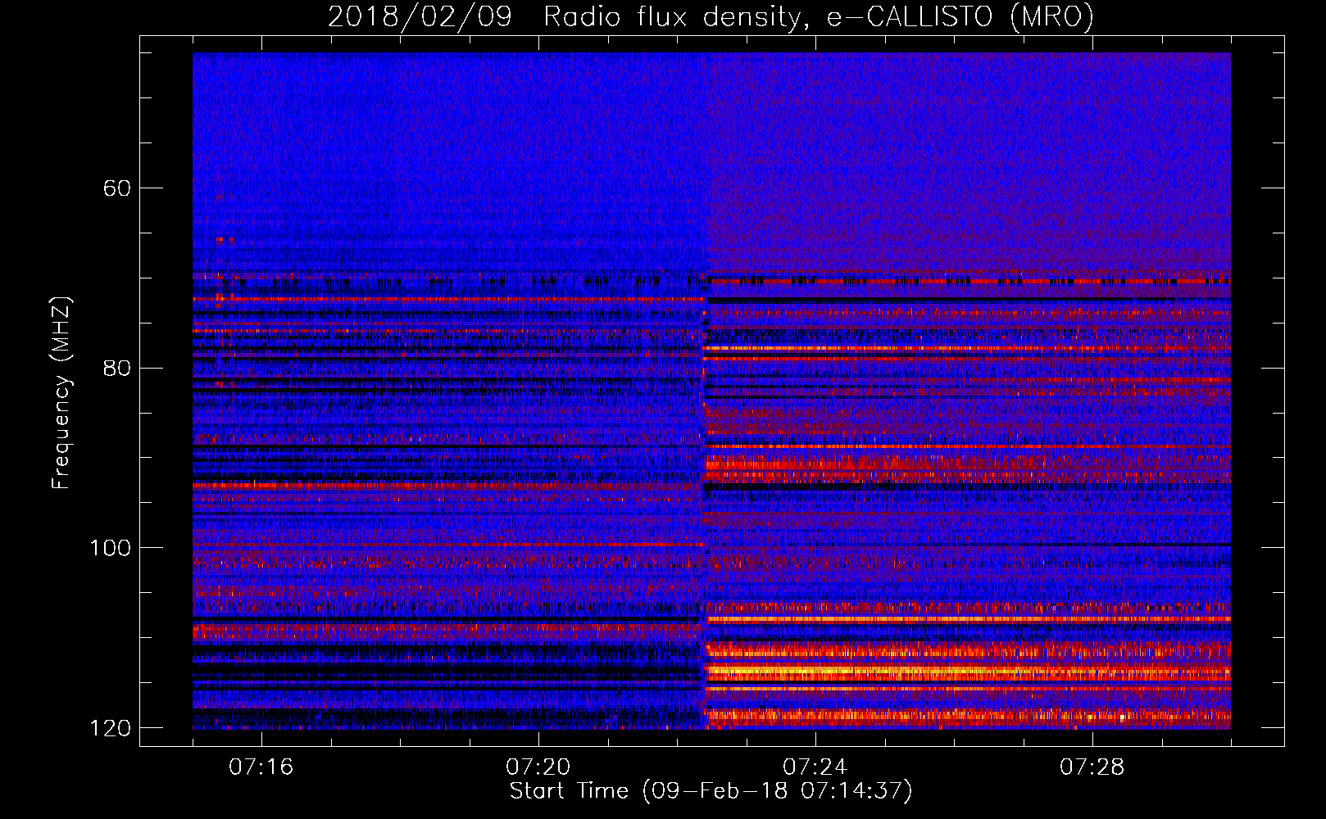Viewport: 1326px width, 819px height.
Task: Click the "Frequency (MHZ)" axis label
Action: (x=61, y=393)
